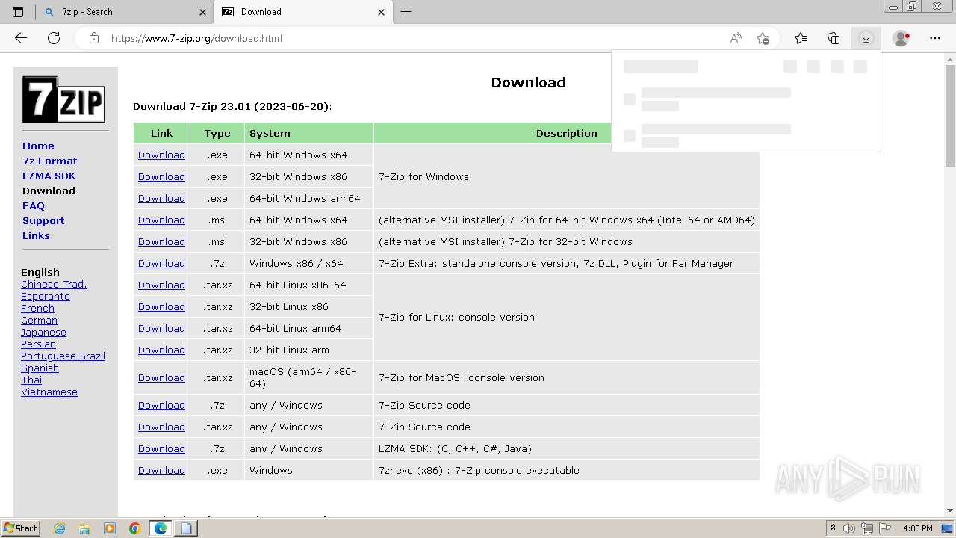Launch media player from taskbar
Image resolution: width=956 pixels, height=538 pixels.
110,528
